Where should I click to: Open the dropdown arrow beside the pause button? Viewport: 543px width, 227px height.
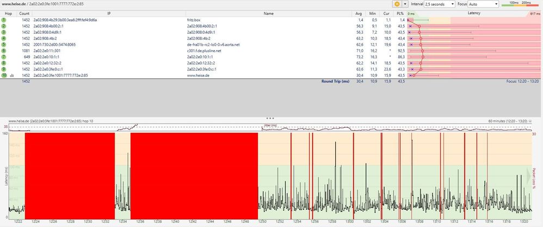(405, 4)
